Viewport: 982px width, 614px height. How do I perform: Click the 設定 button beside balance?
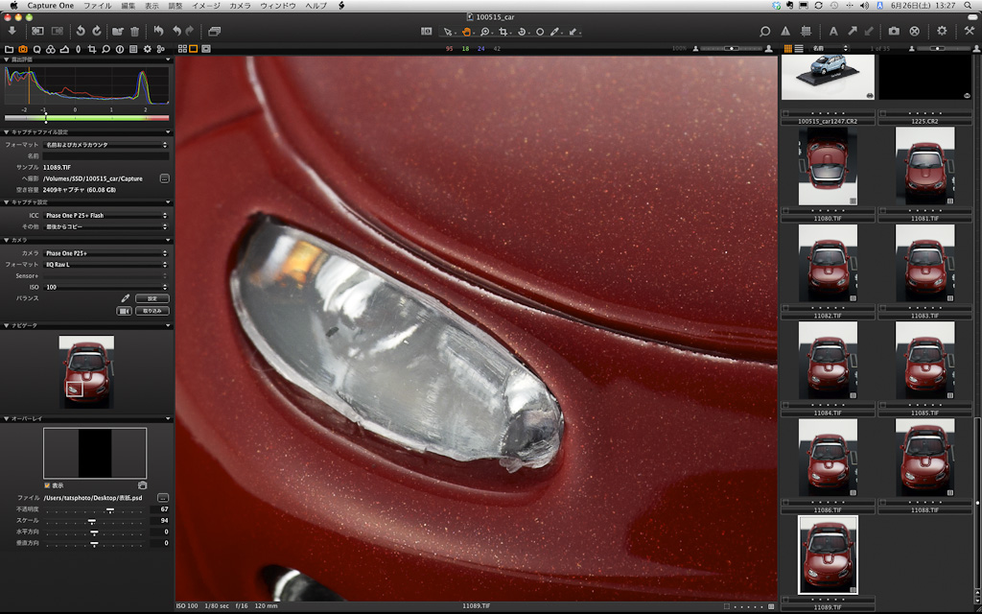tap(152, 298)
